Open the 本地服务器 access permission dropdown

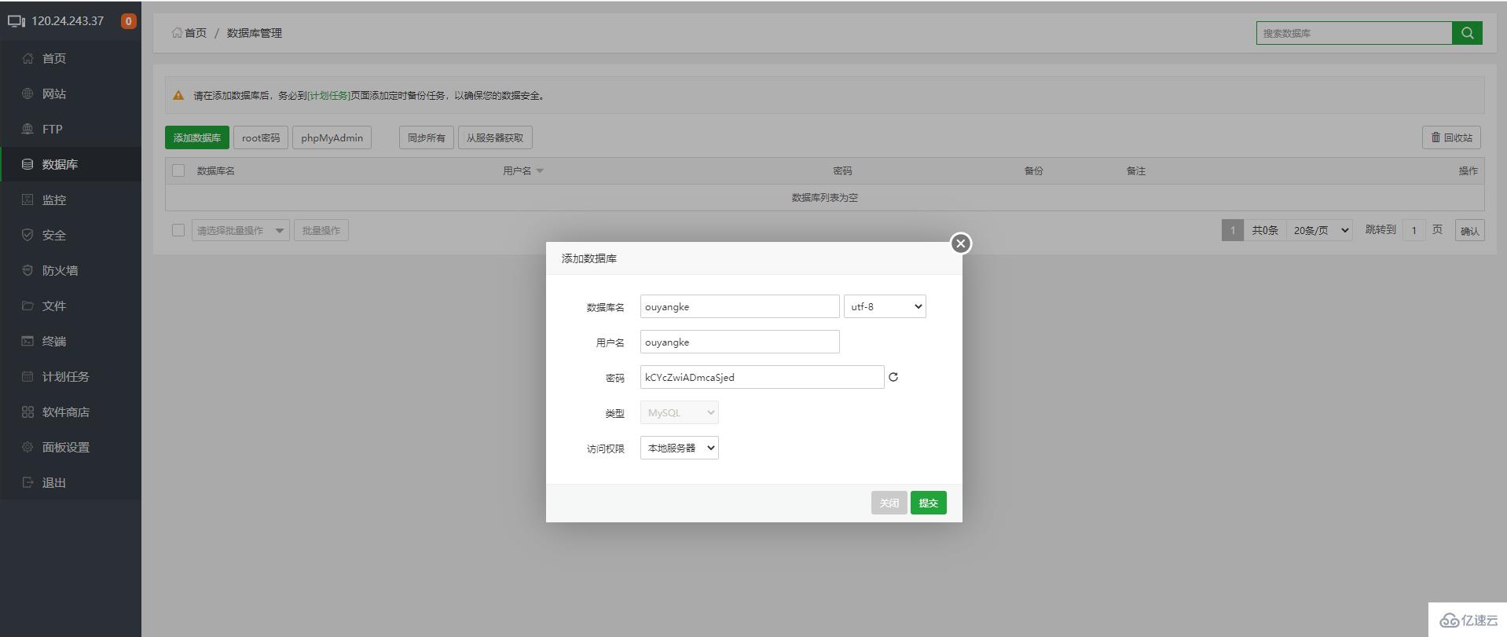point(679,448)
